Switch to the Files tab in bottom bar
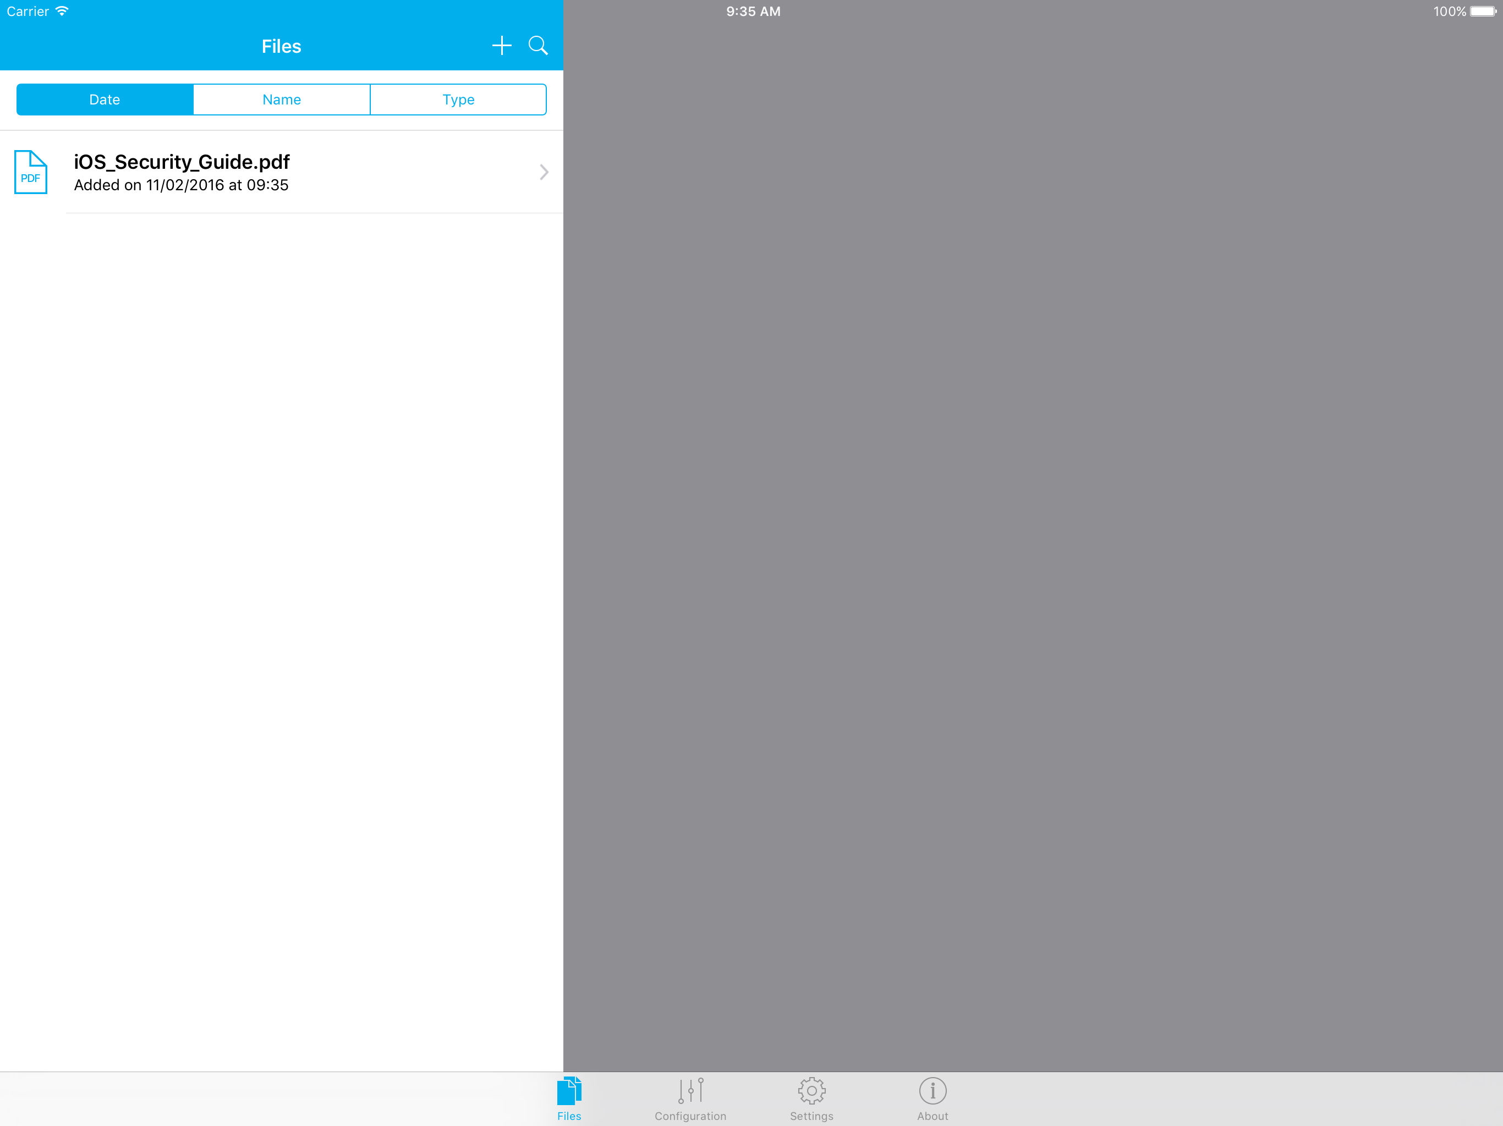Image resolution: width=1503 pixels, height=1126 pixels. pos(569,1099)
